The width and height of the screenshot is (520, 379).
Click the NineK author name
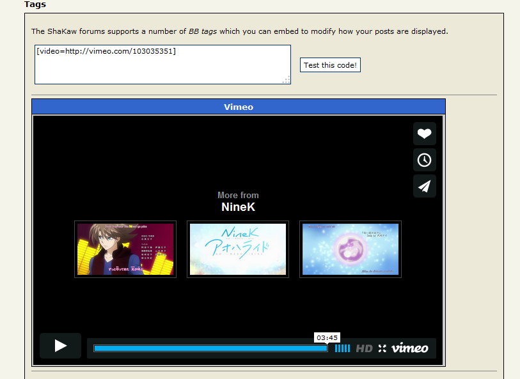point(238,207)
